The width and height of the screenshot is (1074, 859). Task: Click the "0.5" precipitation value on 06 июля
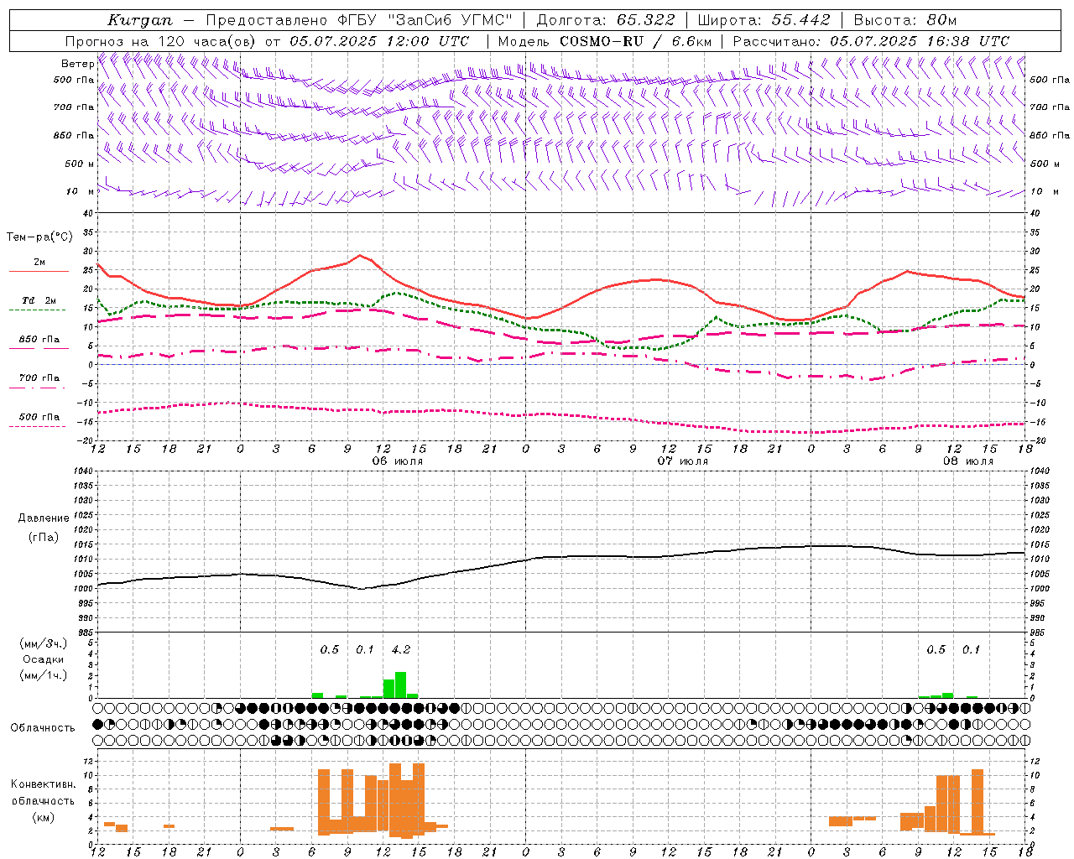tap(330, 649)
